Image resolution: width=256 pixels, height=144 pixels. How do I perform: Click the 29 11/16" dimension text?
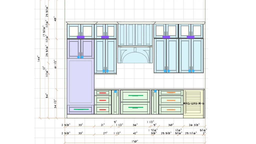click(191, 133)
